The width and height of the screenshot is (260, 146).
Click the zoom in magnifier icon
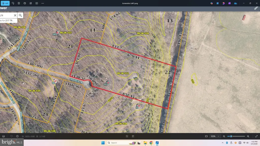pos(248,136)
